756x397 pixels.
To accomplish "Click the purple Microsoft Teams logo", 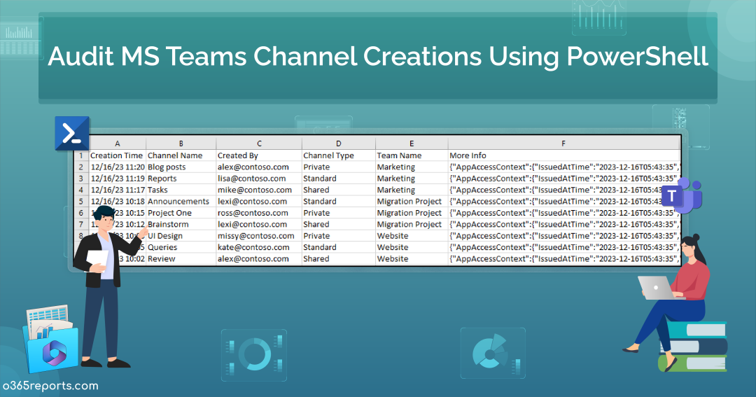I will coord(681,195).
